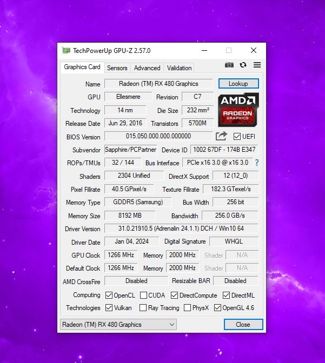Click the Release Date field Jun 29, 2016
Screen dimensions: 325x363
click(x=125, y=123)
